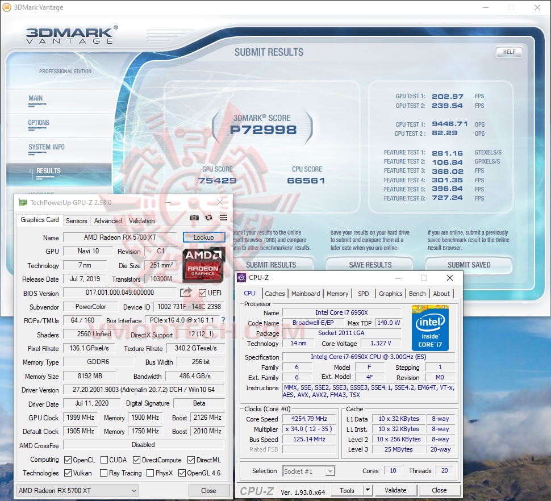
Task: Switch to the Sensors tab in GPU-Z
Action: click(76, 220)
